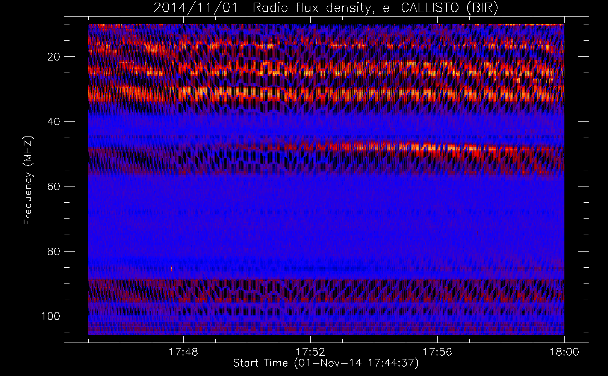This screenshot has width=608, height=376.
Task: Click the plot title '2014/11/01 Radio flux density'
Action: [x=326, y=8]
